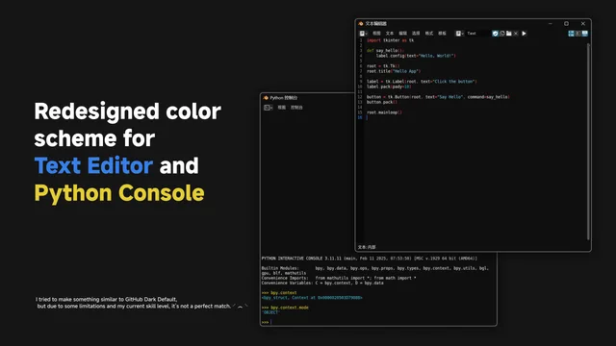Toggle word wrap in Text Editor header
616x346 pixels.
577,34
